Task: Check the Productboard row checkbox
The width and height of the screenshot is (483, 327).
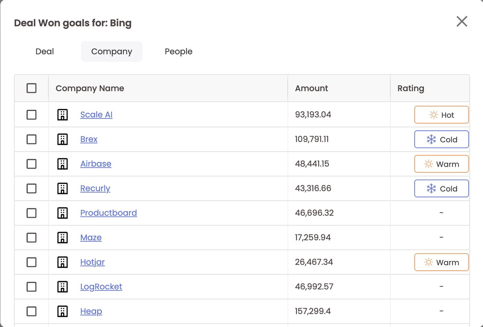Action: pyautogui.click(x=31, y=213)
